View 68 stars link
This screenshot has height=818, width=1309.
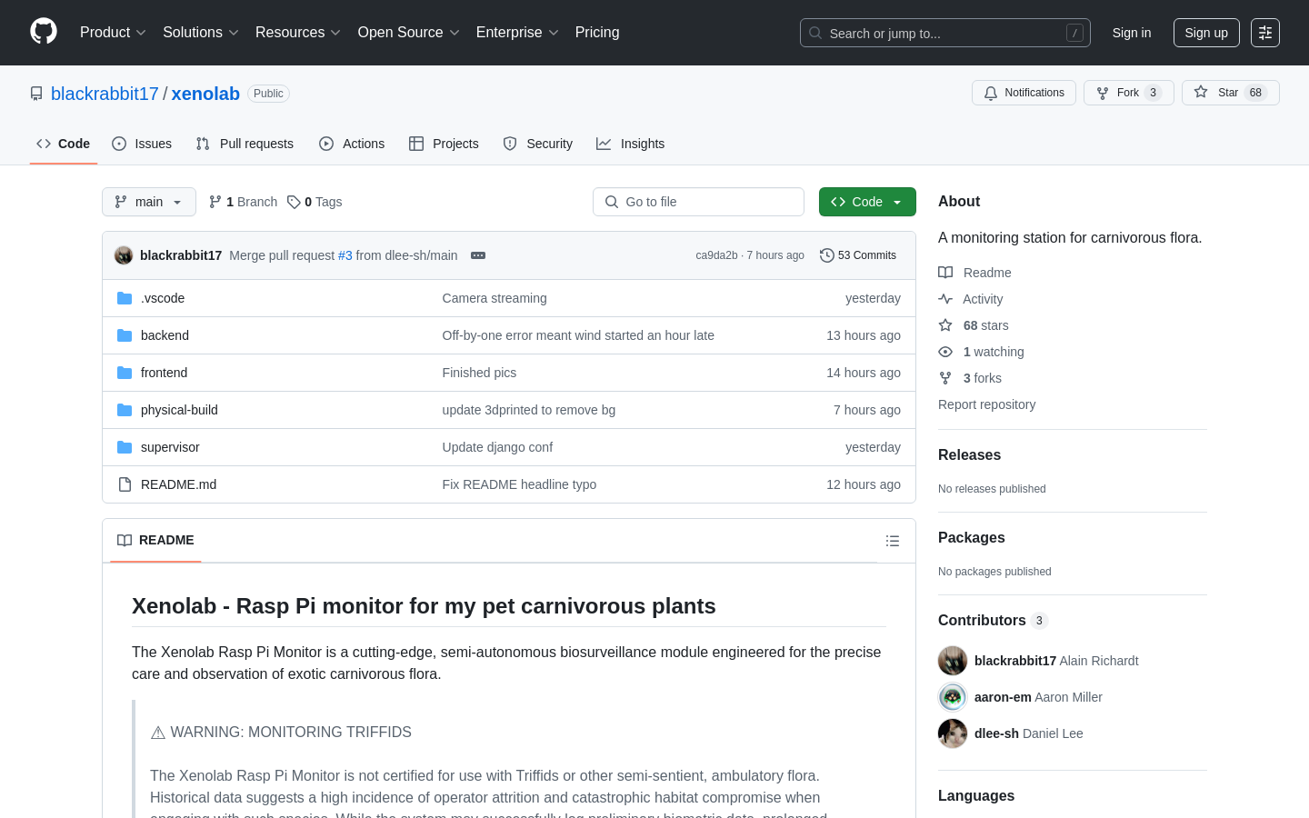point(974,325)
